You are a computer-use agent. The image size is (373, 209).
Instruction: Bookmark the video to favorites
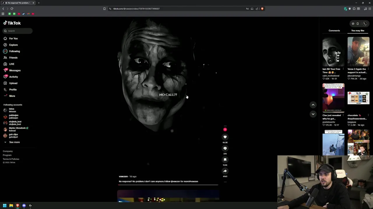click(225, 160)
